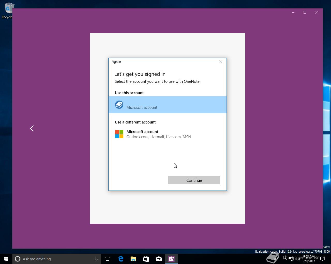Minimize the OneNote window
The height and width of the screenshot is (264, 331).
click(293, 12)
